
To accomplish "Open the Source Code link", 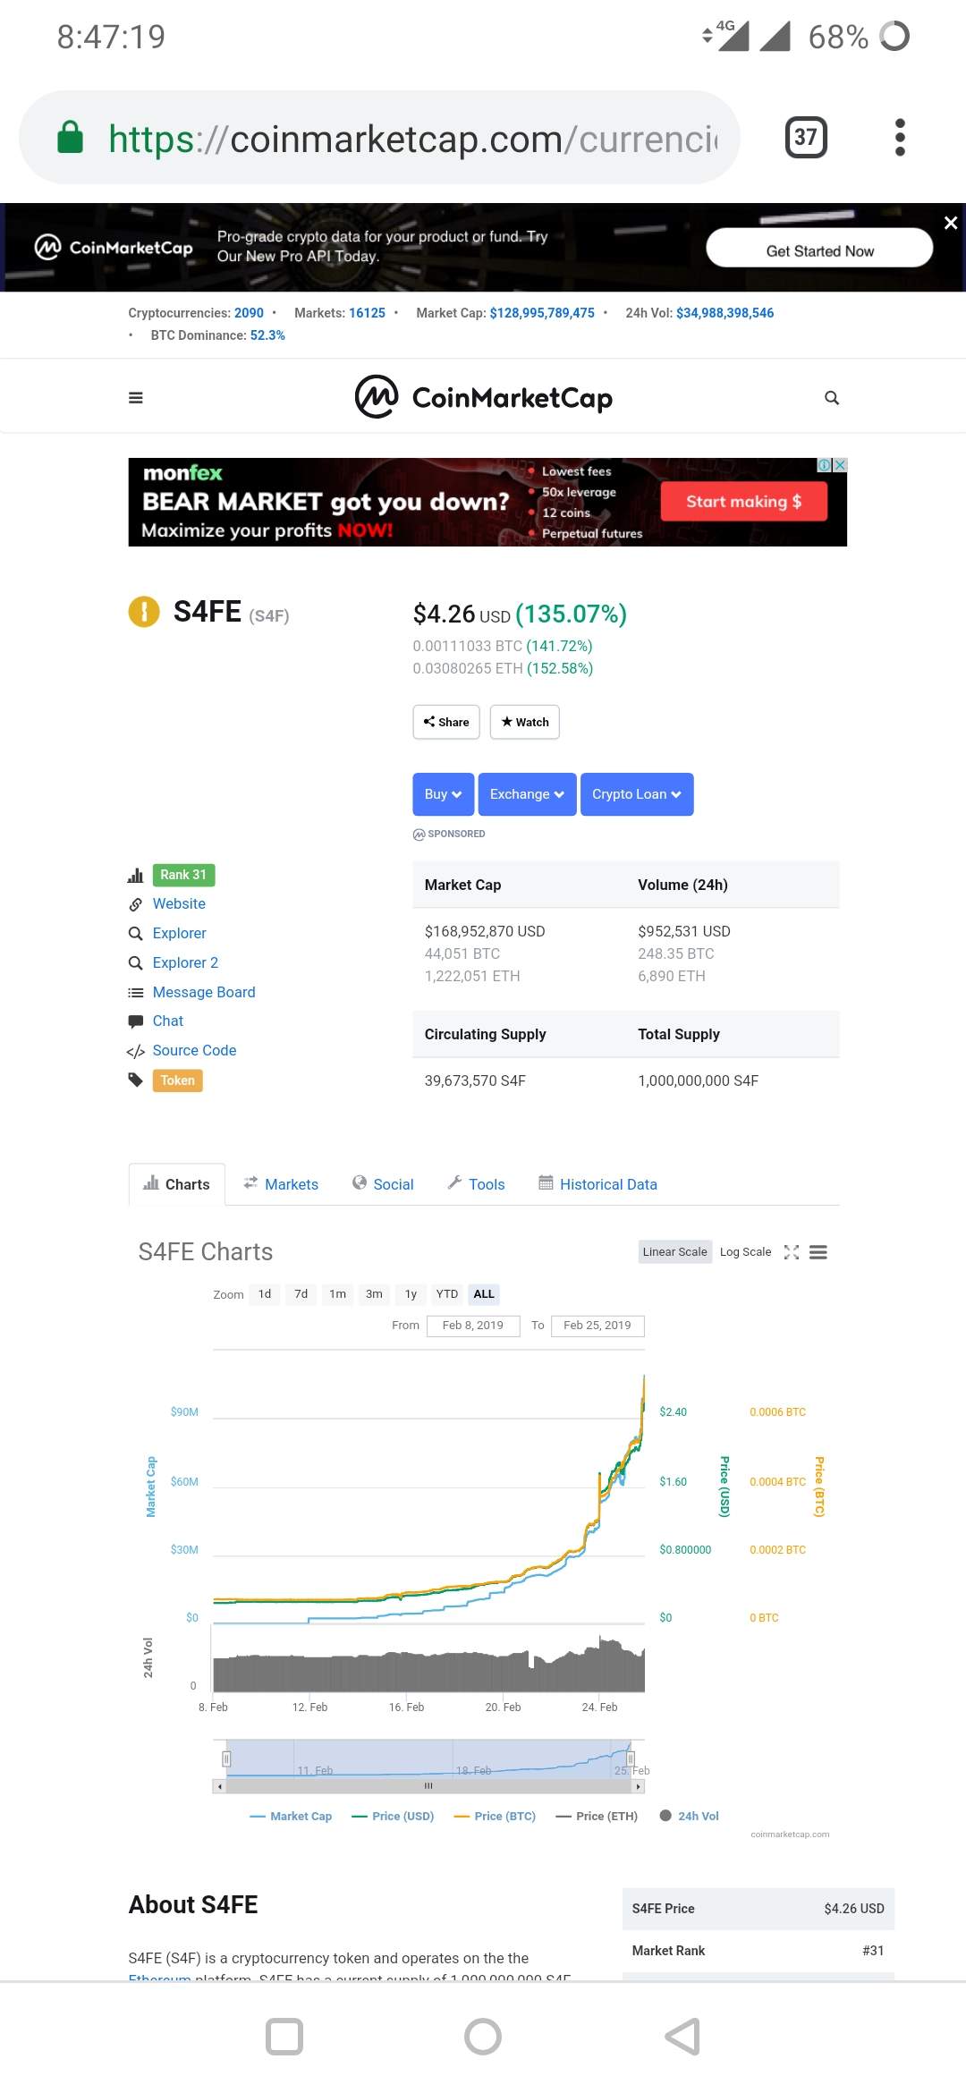I will pyautogui.click(x=194, y=1050).
